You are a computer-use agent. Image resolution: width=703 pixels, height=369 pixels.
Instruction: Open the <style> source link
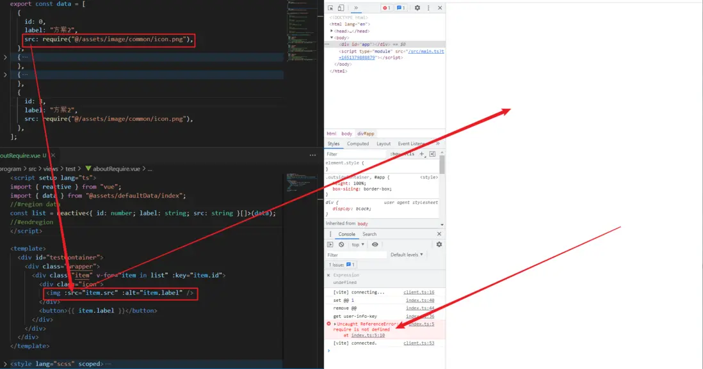point(428,177)
